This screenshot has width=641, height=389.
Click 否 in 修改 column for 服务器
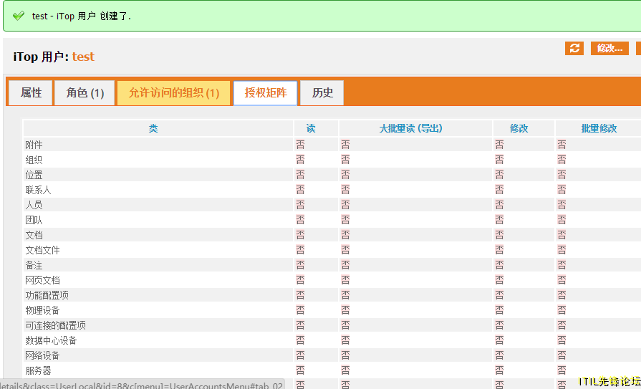click(x=500, y=370)
